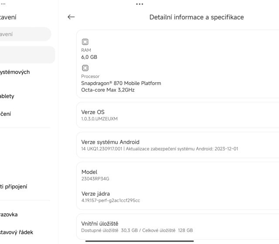279x244 pixels.
Task: Open the sidebar item ending in "stavový řádek"
Action: click(x=17, y=232)
